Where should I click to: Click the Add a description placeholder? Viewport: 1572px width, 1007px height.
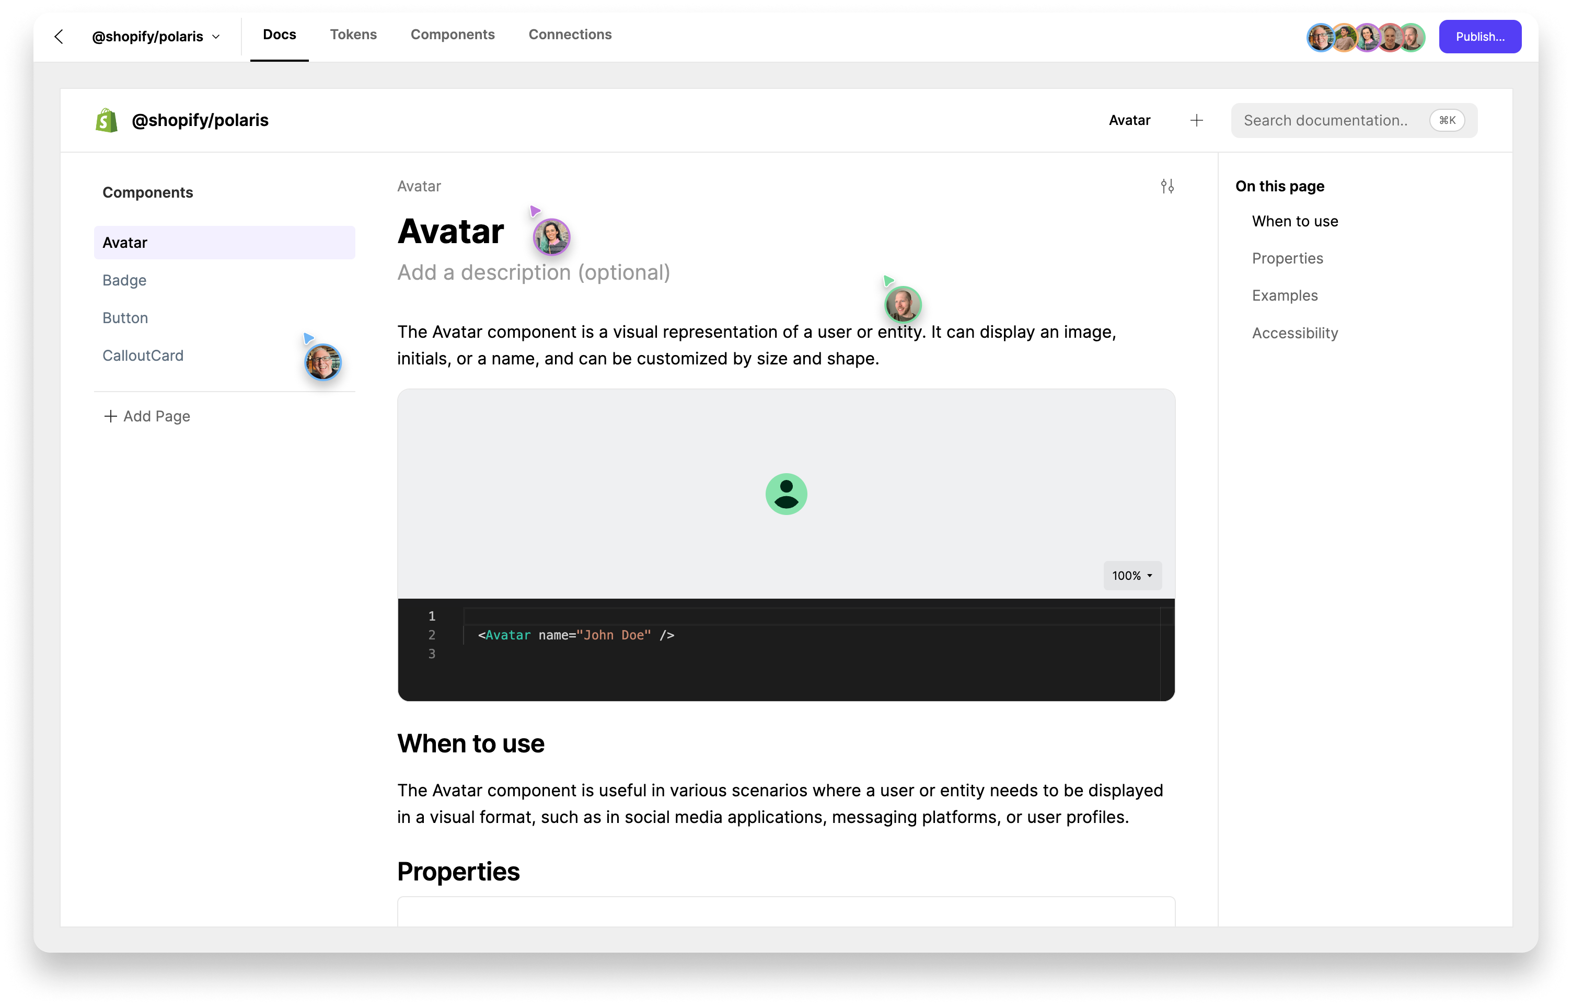click(534, 273)
